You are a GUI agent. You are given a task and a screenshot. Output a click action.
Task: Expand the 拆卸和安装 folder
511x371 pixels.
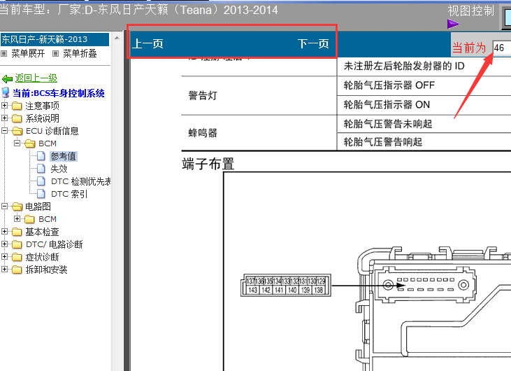click(5, 269)
